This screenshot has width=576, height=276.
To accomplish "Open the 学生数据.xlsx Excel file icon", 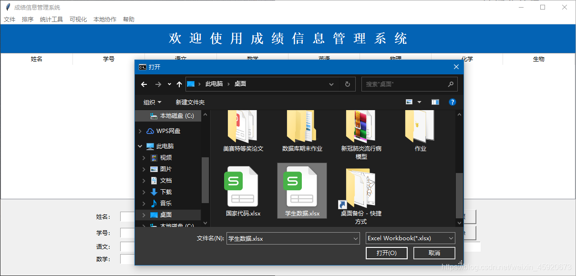I will point(301,186).
